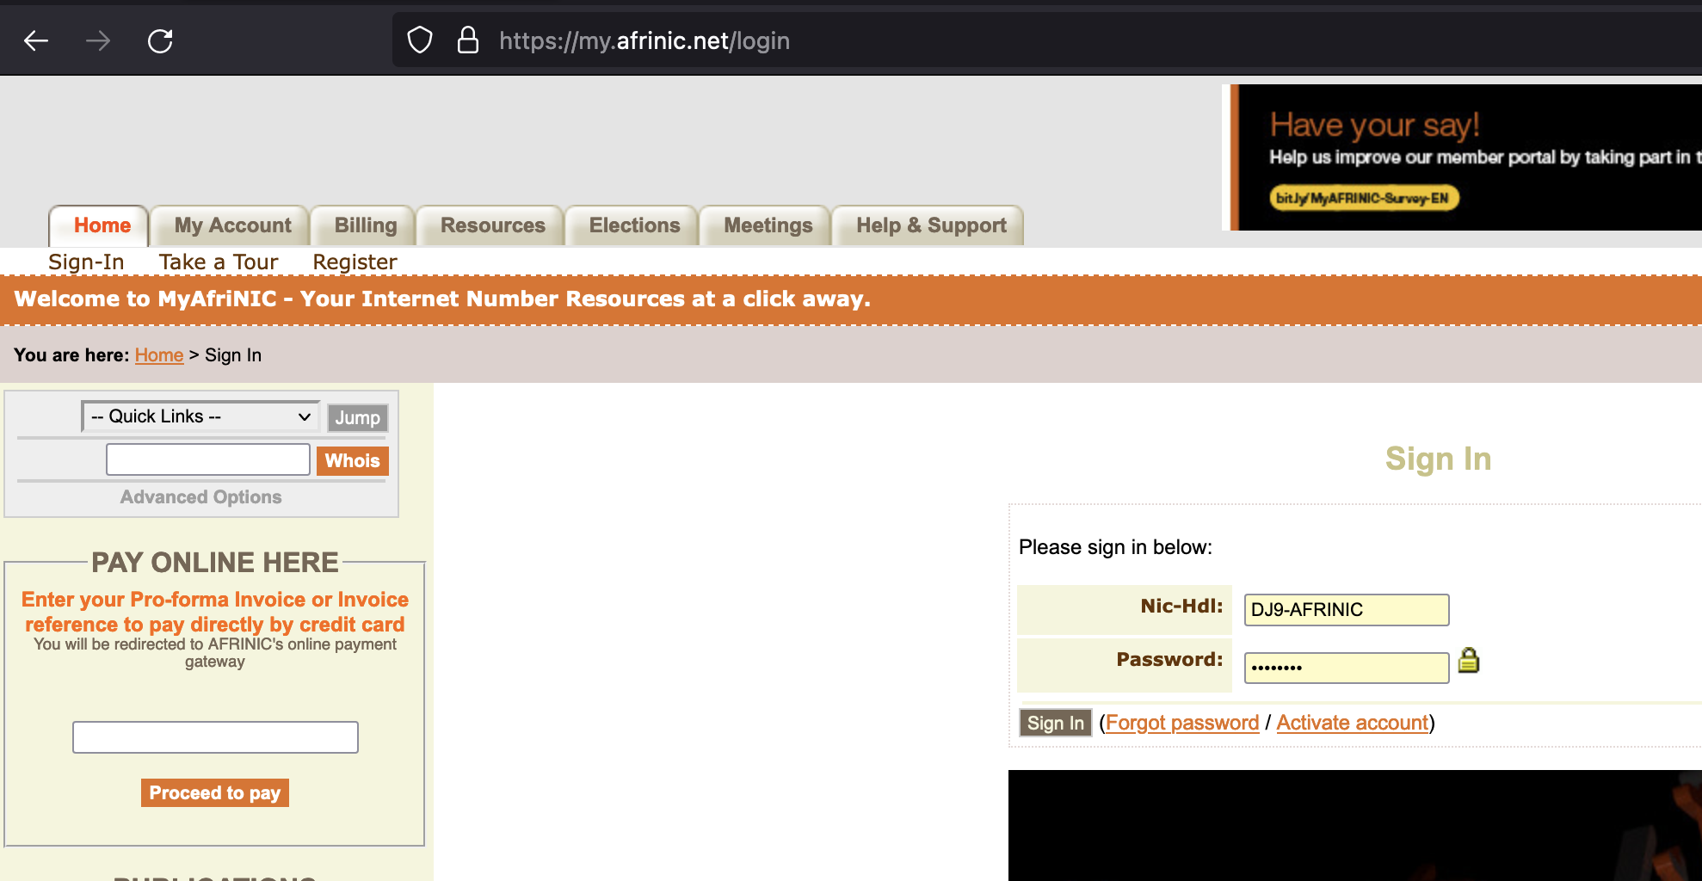The image size is (1702, 881).
Task: Select the Sign-In submenu item
Action: coord(86,262)
